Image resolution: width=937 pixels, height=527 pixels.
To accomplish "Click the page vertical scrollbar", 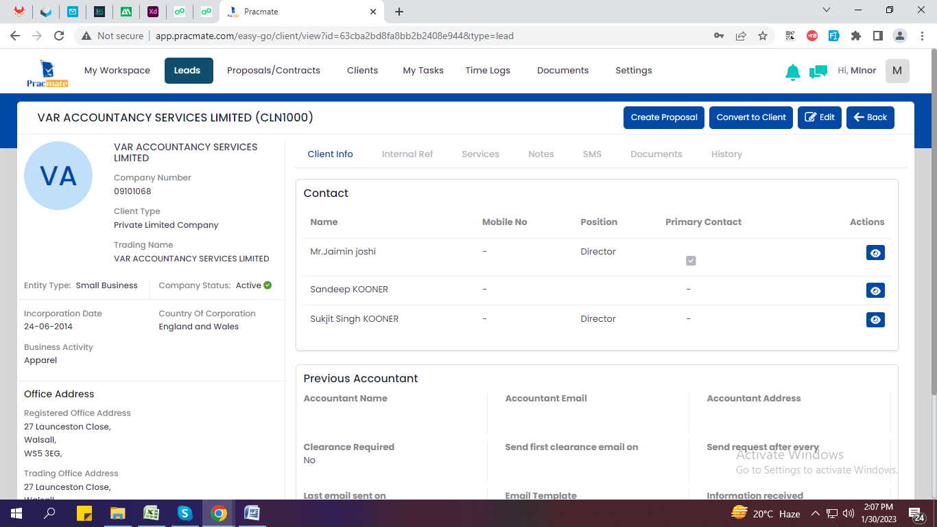I will tap(933, 221).
